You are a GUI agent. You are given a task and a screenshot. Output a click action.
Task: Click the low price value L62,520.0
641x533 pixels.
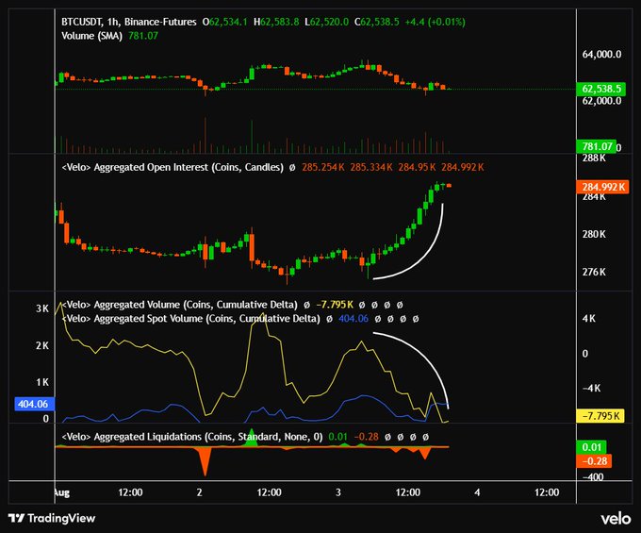point(327,22)
